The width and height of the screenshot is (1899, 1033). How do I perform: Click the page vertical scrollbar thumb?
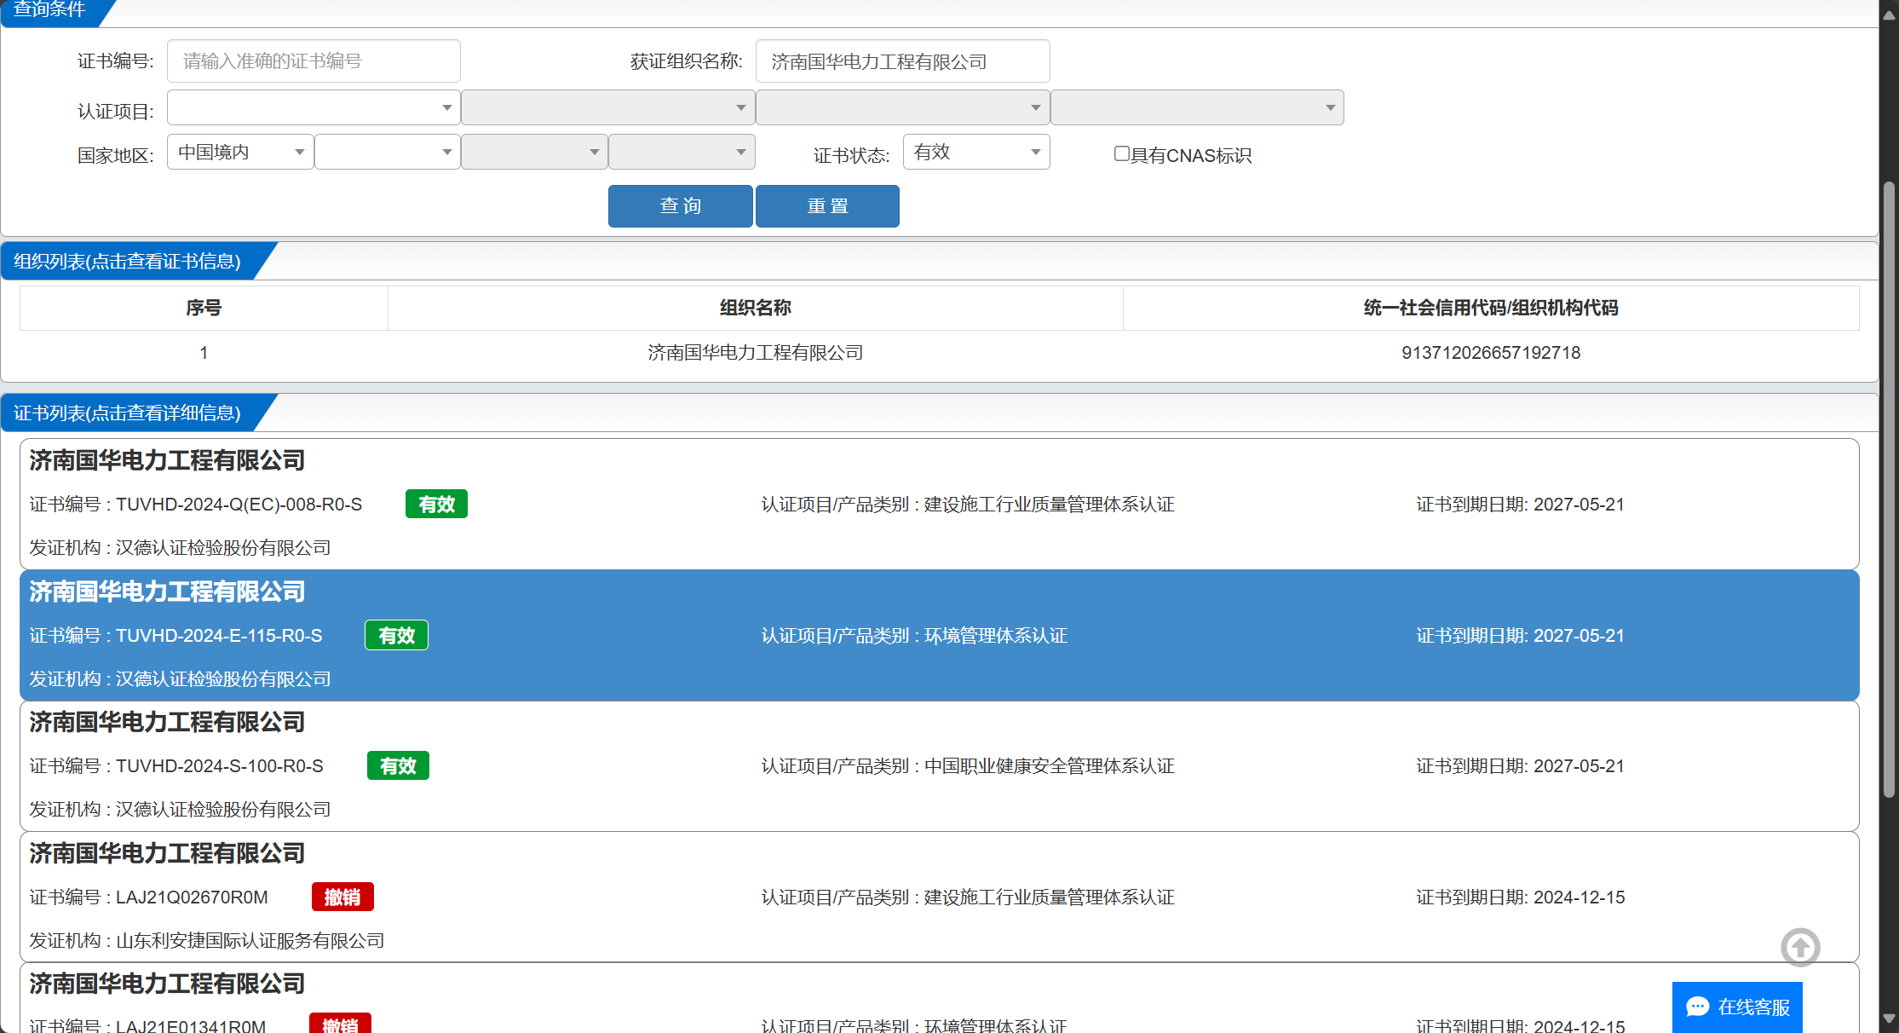(x=1889, y=488)
